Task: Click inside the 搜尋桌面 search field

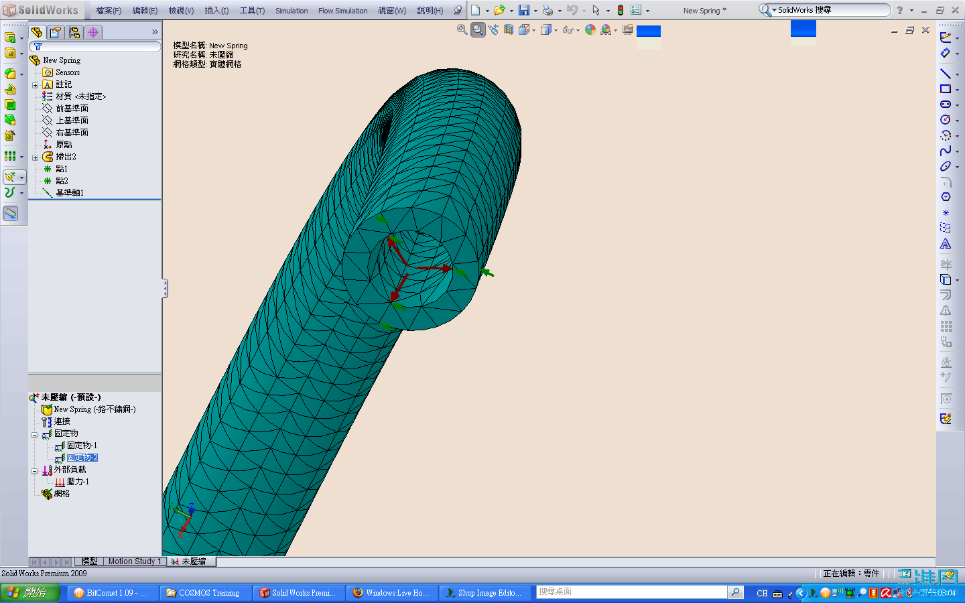Action: click(x=630, y=592)
